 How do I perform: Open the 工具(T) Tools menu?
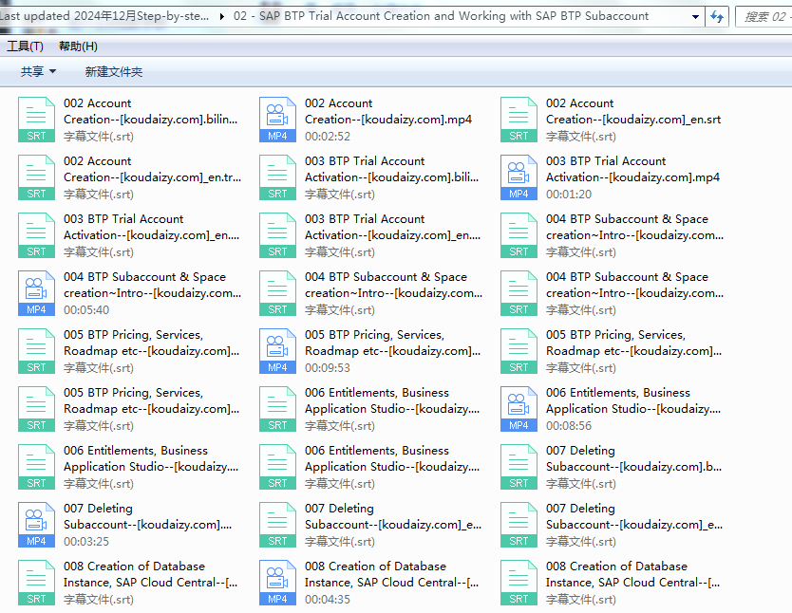point(25,46)
